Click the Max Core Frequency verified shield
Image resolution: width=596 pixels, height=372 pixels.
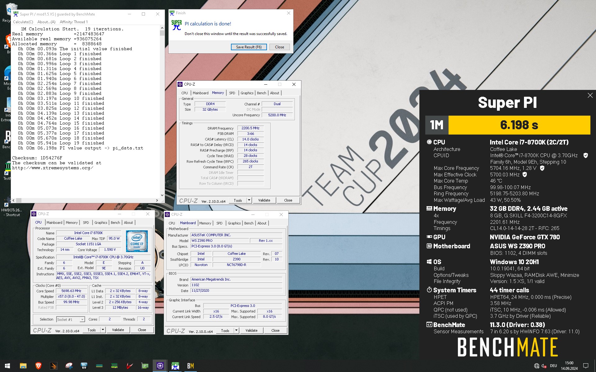click(x=542, y=168)
